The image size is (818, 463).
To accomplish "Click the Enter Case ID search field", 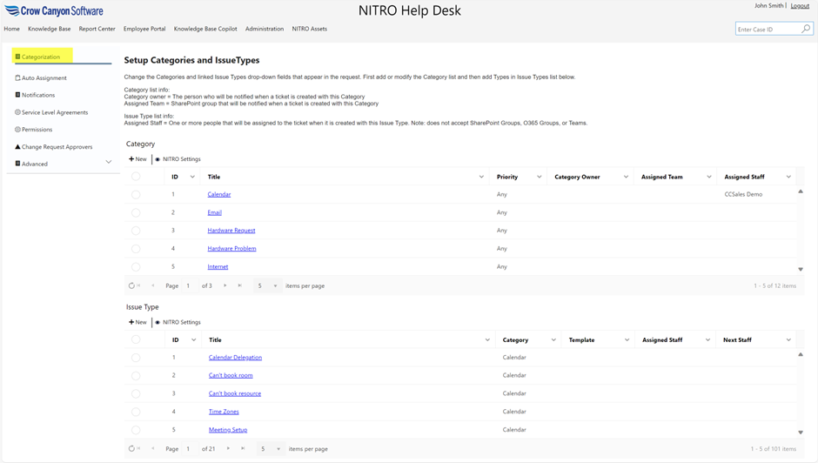I will (766, 30).
